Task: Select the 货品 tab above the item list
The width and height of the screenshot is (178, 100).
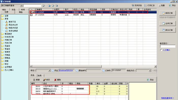Action: tap(33, 75)
